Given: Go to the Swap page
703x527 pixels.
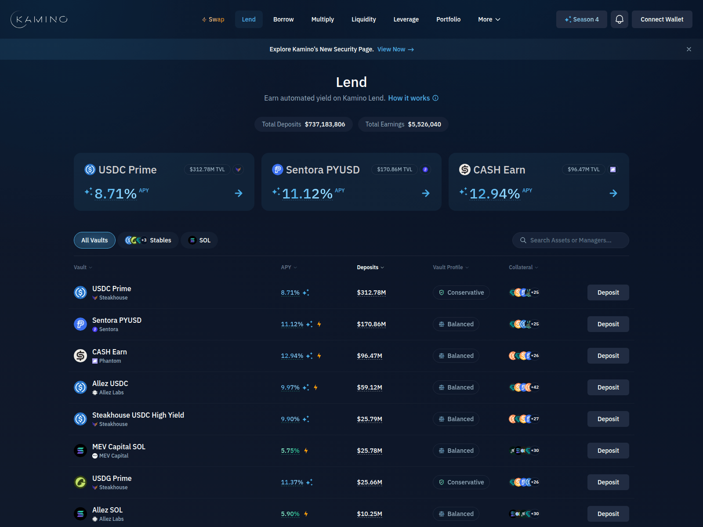Looking at the screenshot, I should pos(213,19).
